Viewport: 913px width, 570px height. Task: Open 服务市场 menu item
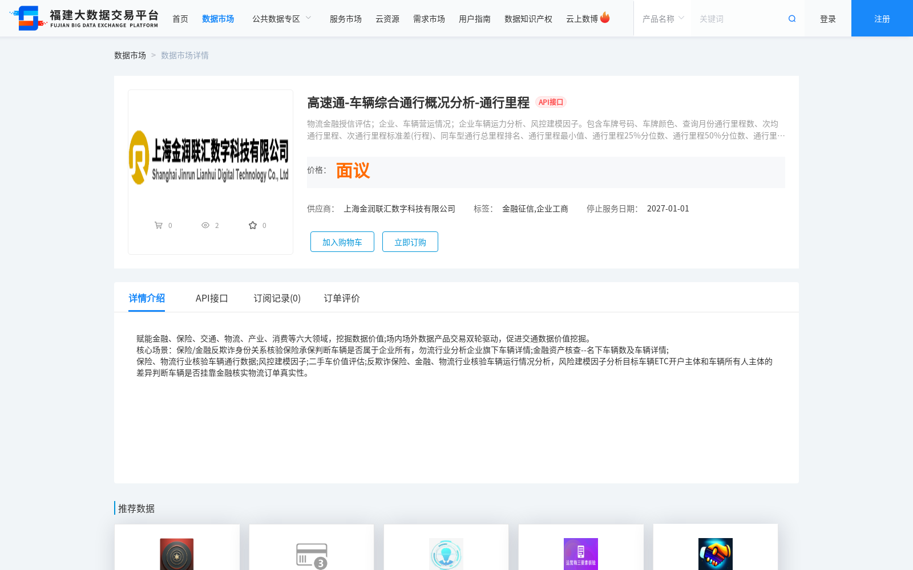pos(346,19)
